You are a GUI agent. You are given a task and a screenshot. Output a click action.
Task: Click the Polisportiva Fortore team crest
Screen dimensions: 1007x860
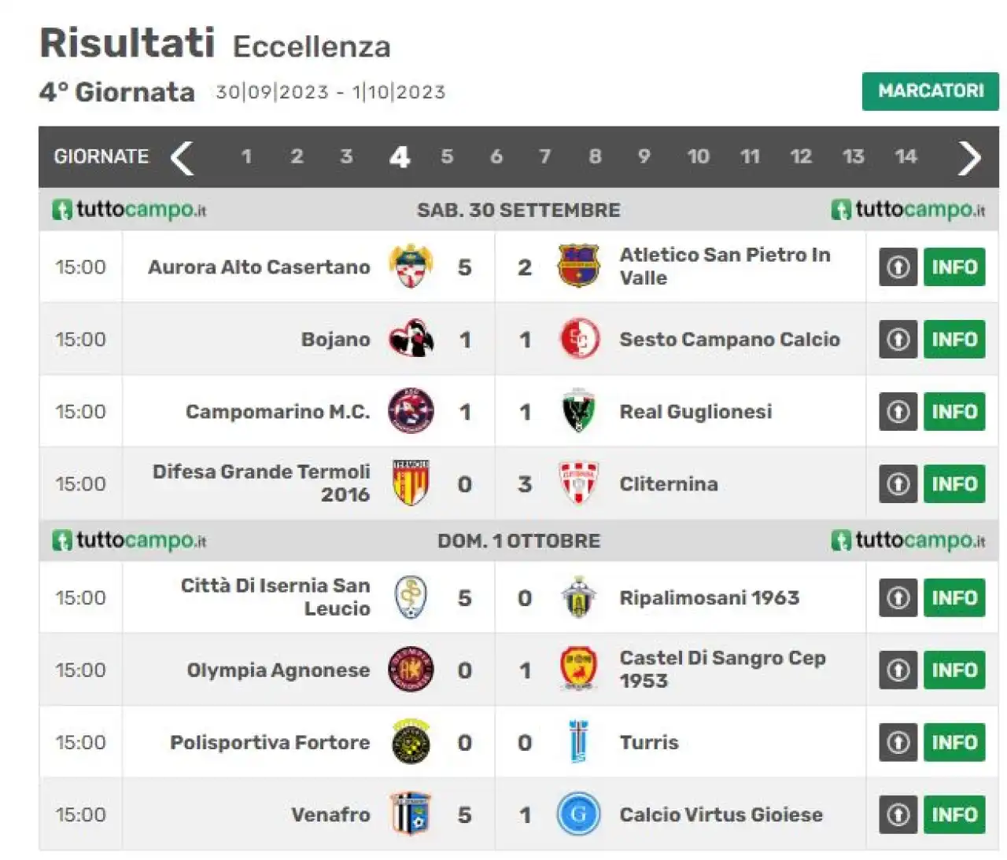411,742
